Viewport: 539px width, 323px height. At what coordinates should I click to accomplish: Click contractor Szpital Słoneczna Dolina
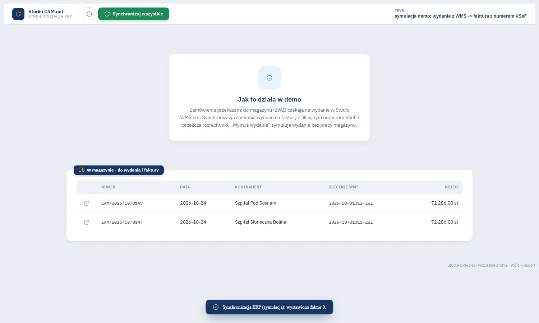click(261, 222)
